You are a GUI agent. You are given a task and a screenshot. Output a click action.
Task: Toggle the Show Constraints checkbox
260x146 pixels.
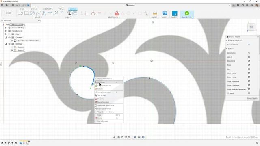[249, 85]
